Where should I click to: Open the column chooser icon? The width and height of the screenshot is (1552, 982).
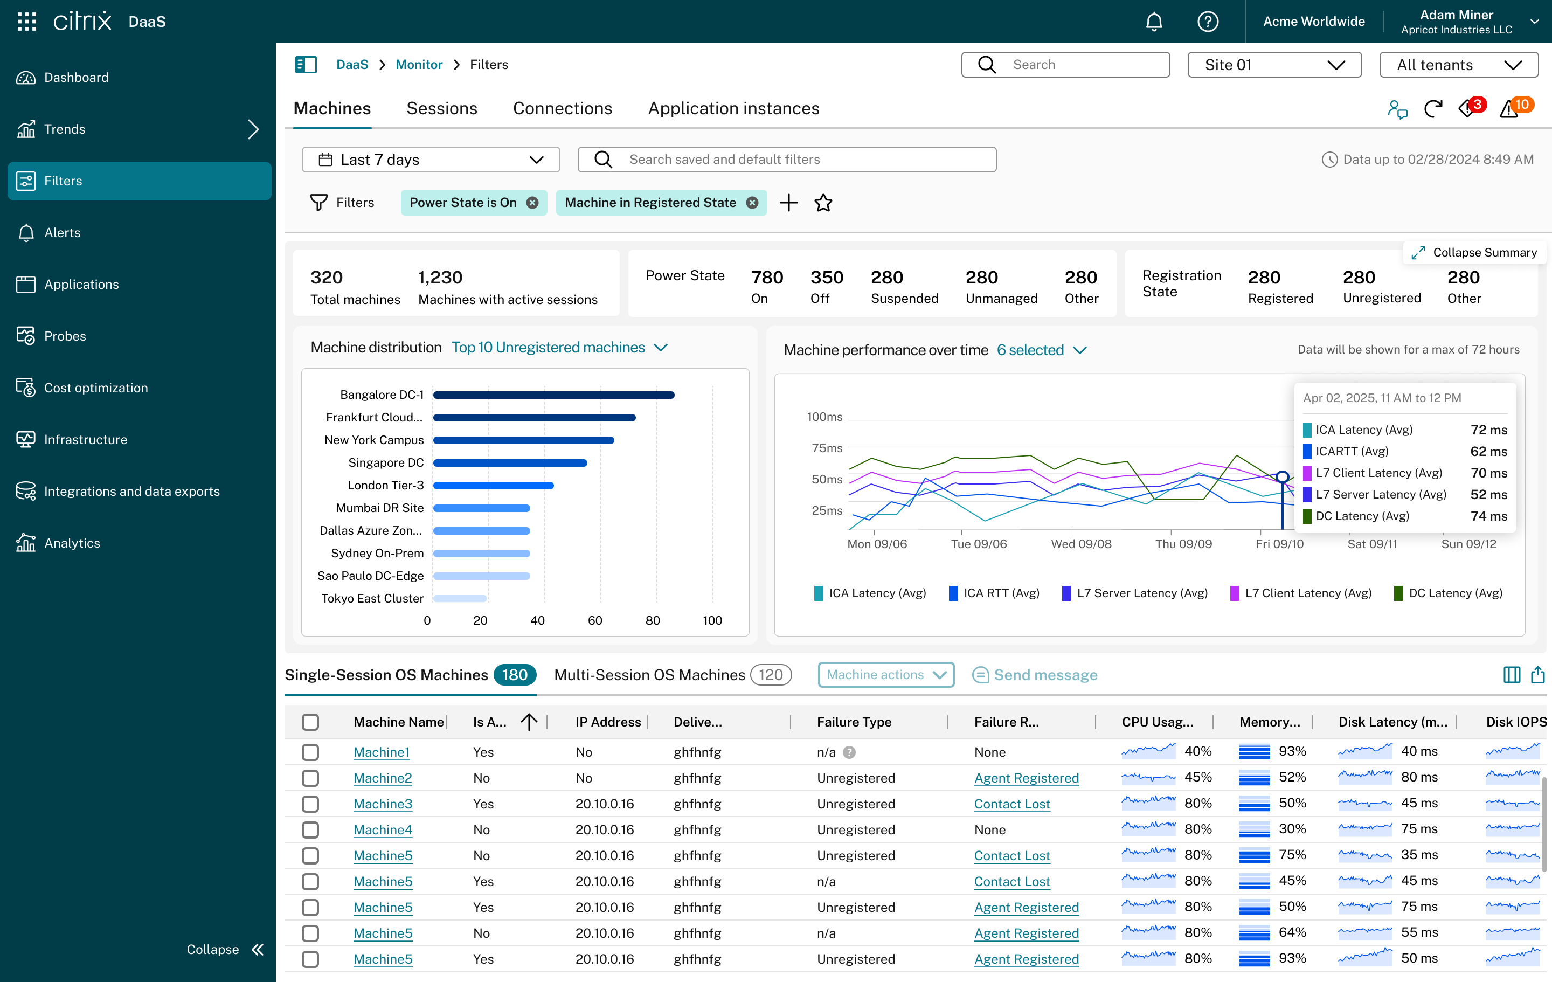click(x=1512, y=674)
